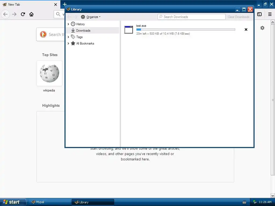Viewport: 275px width, 206px height.
Task: Click the 11:26 AM clock
Action: click(x=265, y=202)
